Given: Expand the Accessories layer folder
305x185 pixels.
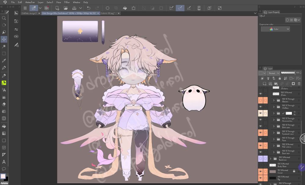Looking at the screenshot, I should 274,120.
